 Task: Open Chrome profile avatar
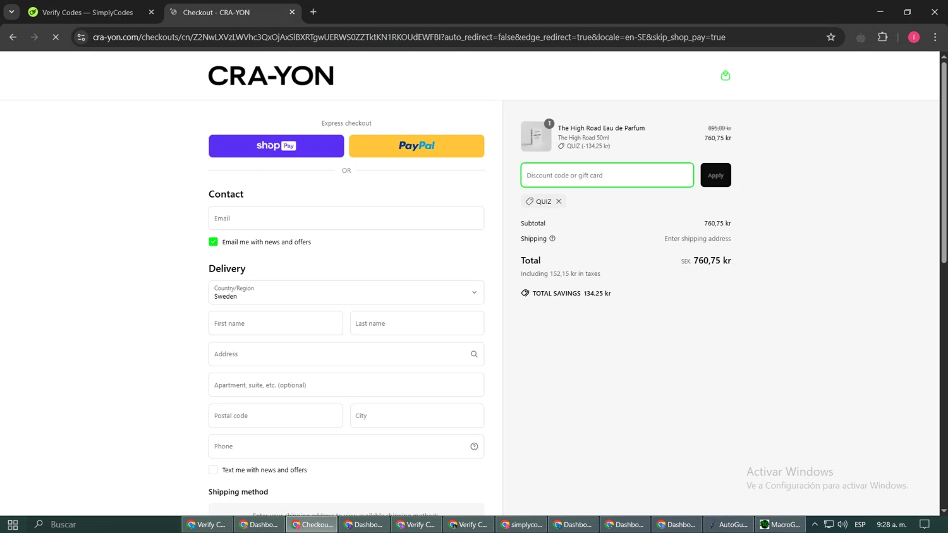(x=914, y=37)
